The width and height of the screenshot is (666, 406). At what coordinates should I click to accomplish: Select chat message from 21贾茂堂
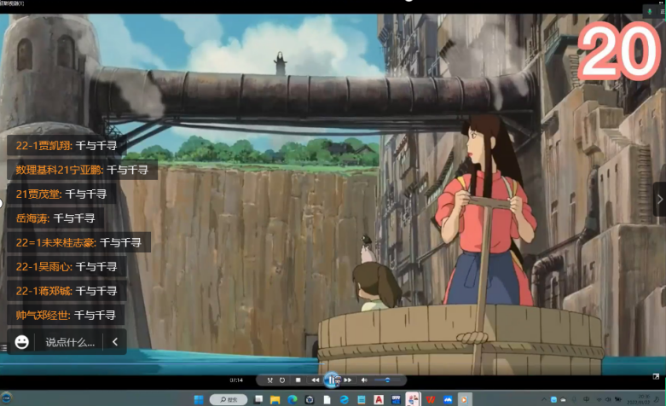(61, 194)
